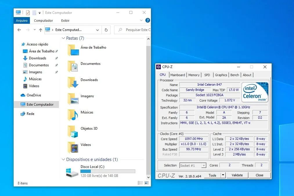Click the Área de Trabalho folder icon
The height and width of the screenshot is (196, 294).
pyautogui.click(x=73, y=50)
